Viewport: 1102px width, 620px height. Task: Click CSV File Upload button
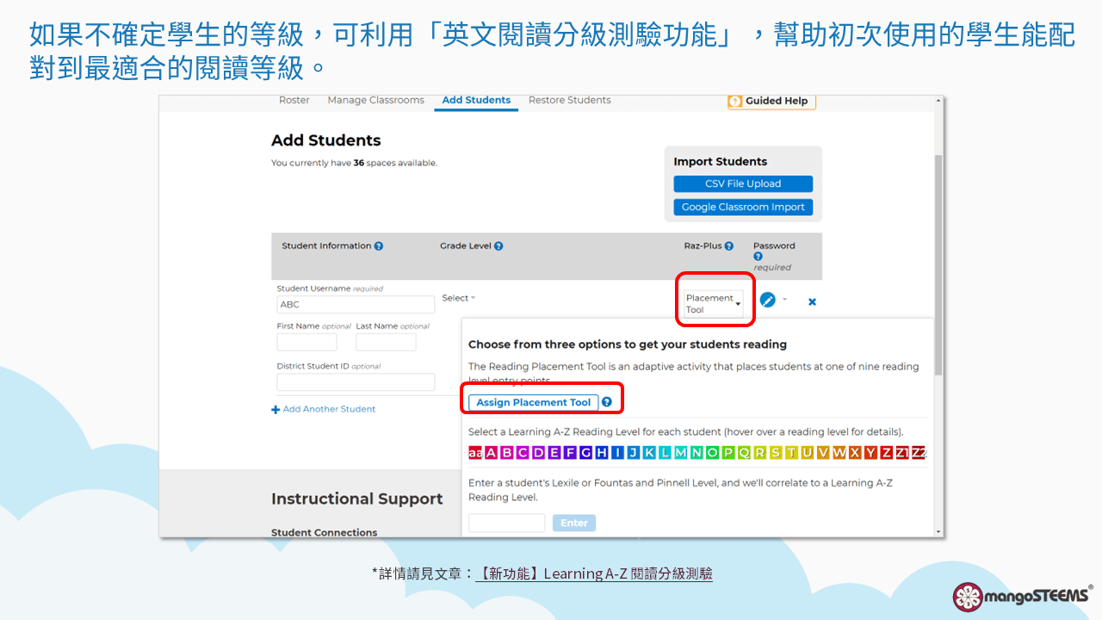[x=743, y=184]
